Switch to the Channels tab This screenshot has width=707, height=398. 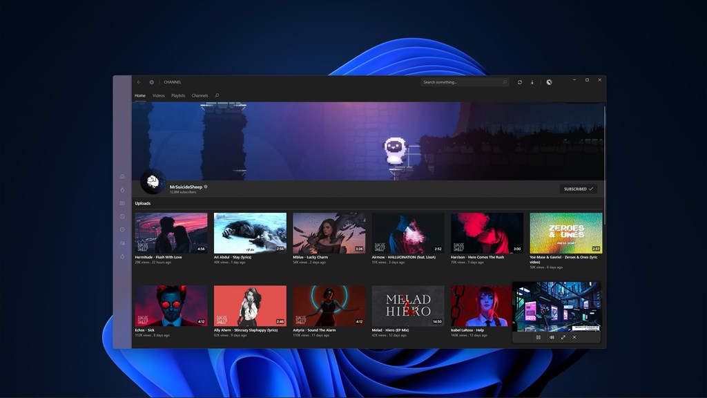click(200, 95)
